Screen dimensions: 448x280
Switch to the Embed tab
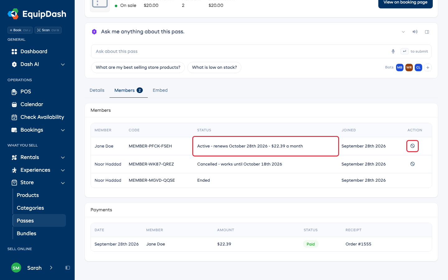pyautogui.click(x=160, y=90)
